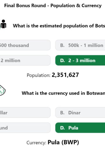
Task: Click the estimated population question text
Action: coord(59,26)
